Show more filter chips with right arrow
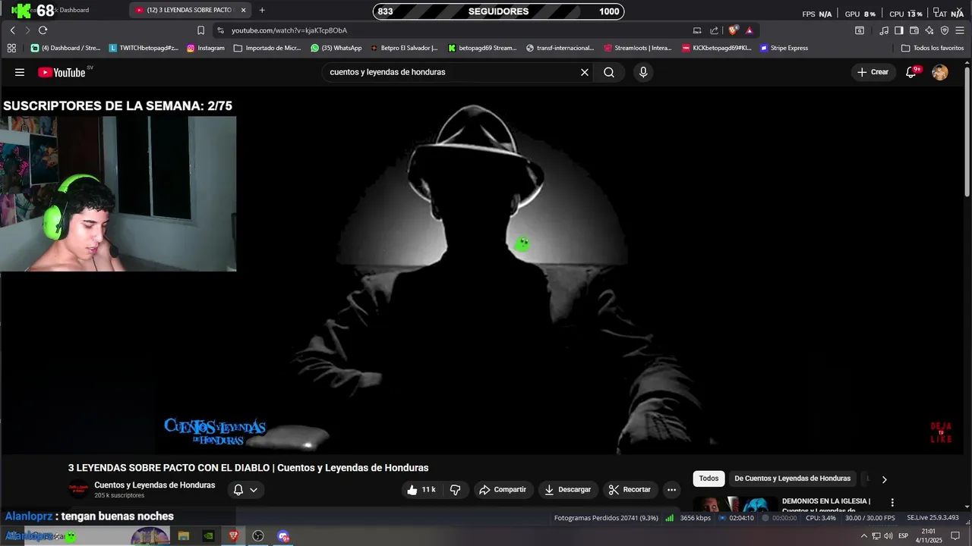Screen dimensions: 972x546 (x=884, y=479)
